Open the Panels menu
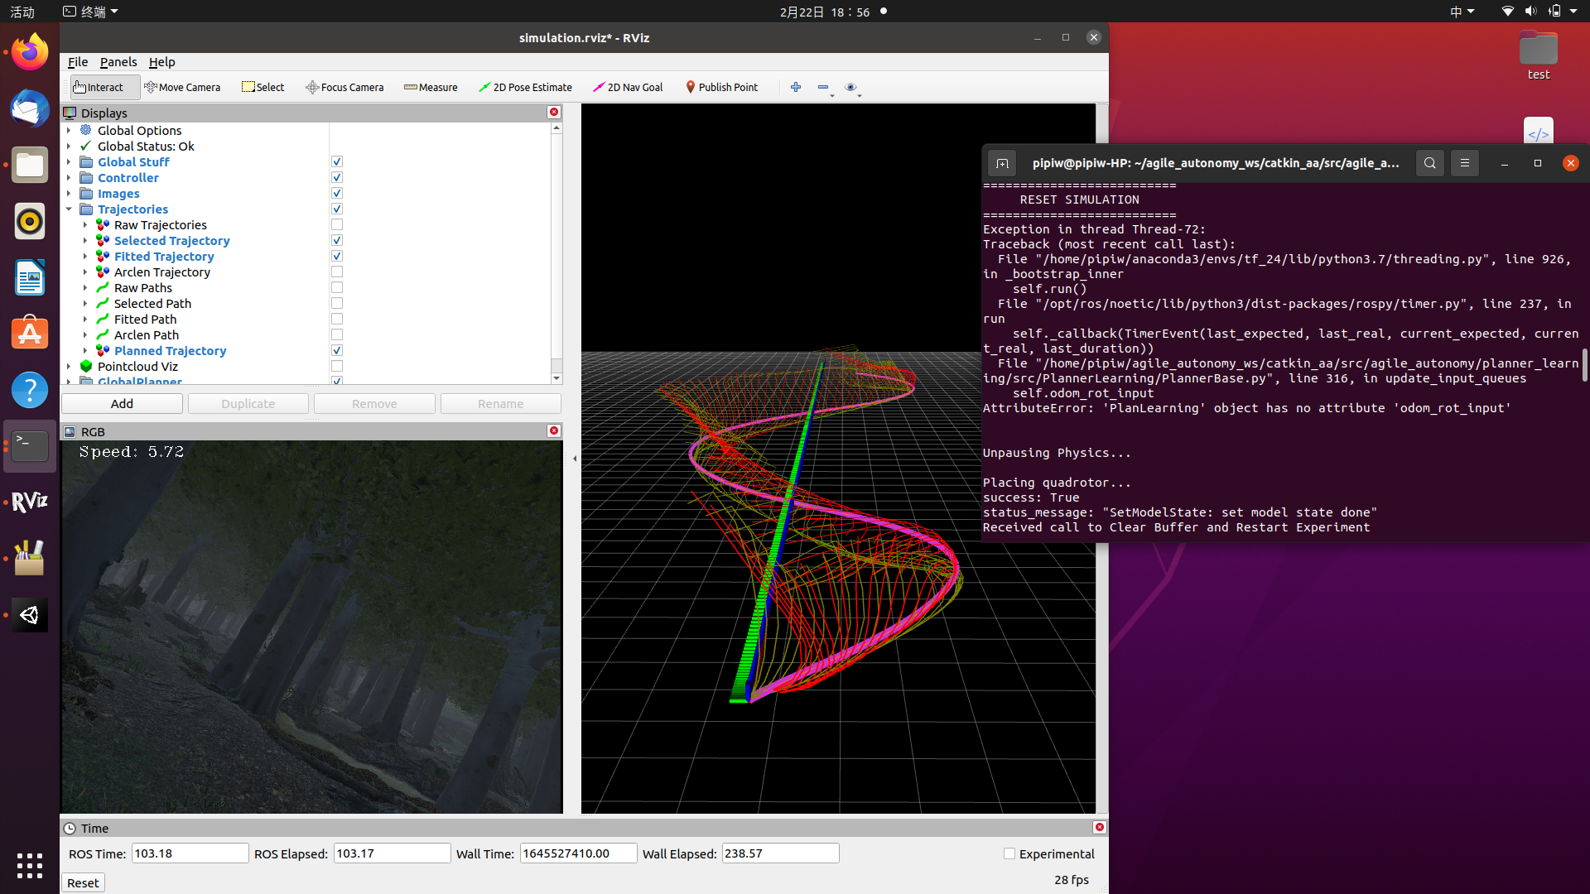 tap(118, 62)
